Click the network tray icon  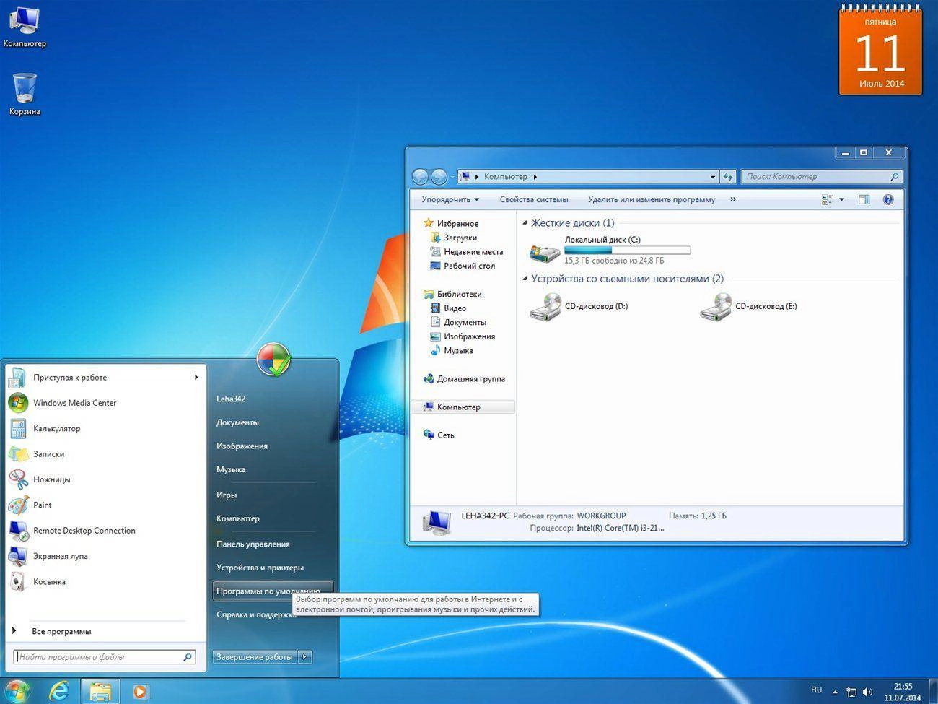point(851,692)
